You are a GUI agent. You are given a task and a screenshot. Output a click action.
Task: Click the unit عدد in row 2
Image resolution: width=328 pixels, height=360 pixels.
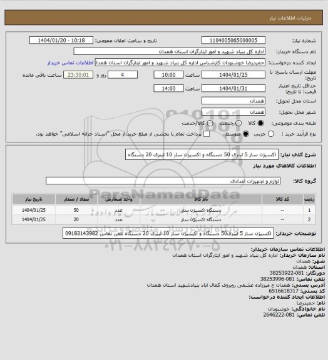coord(119,219)
